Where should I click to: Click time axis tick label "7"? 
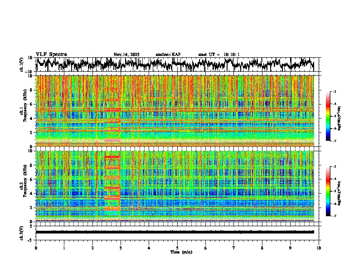(234, 248)
